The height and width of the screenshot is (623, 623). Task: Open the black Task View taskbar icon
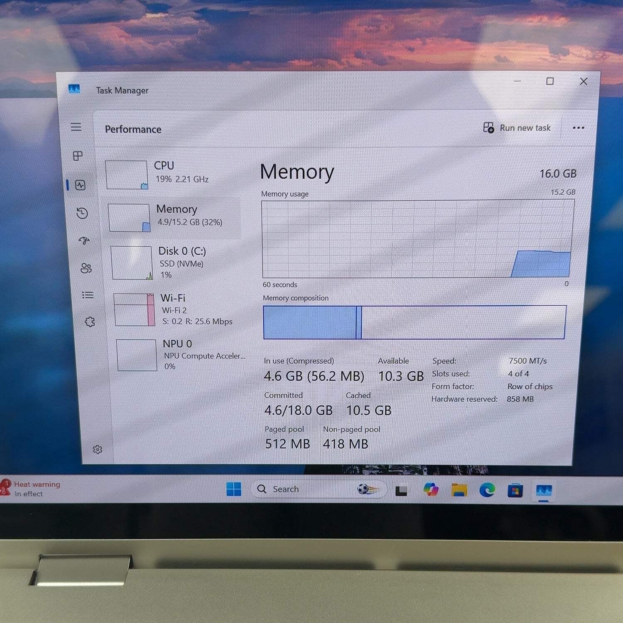pyautogui.click(x=401, y=491)
